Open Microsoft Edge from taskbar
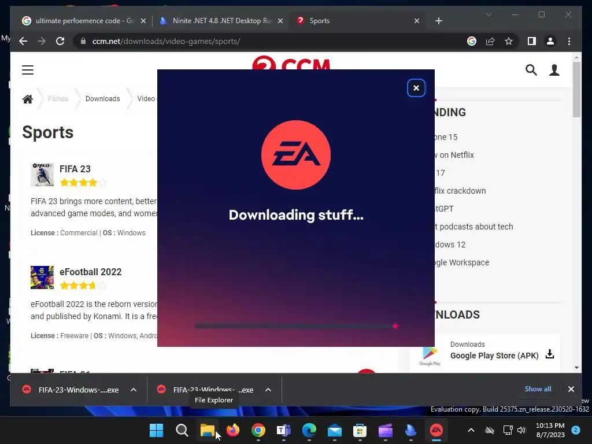This screenshot has width=592, height=444. point(309,430)
